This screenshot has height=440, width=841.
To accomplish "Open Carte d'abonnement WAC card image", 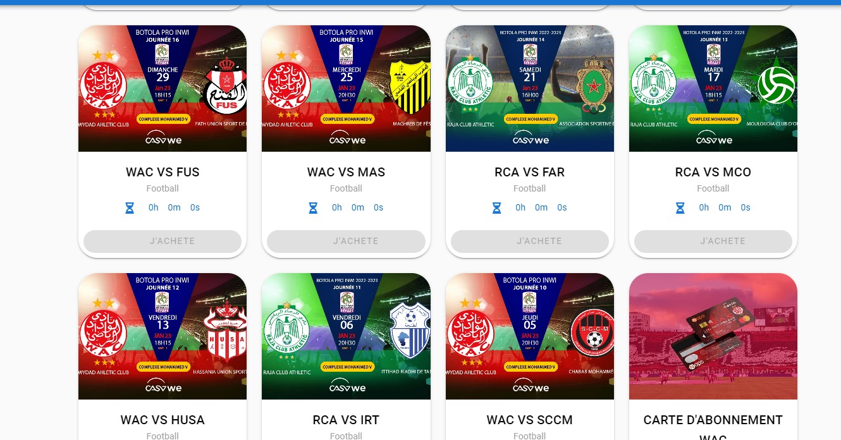I will coord(713,336).
